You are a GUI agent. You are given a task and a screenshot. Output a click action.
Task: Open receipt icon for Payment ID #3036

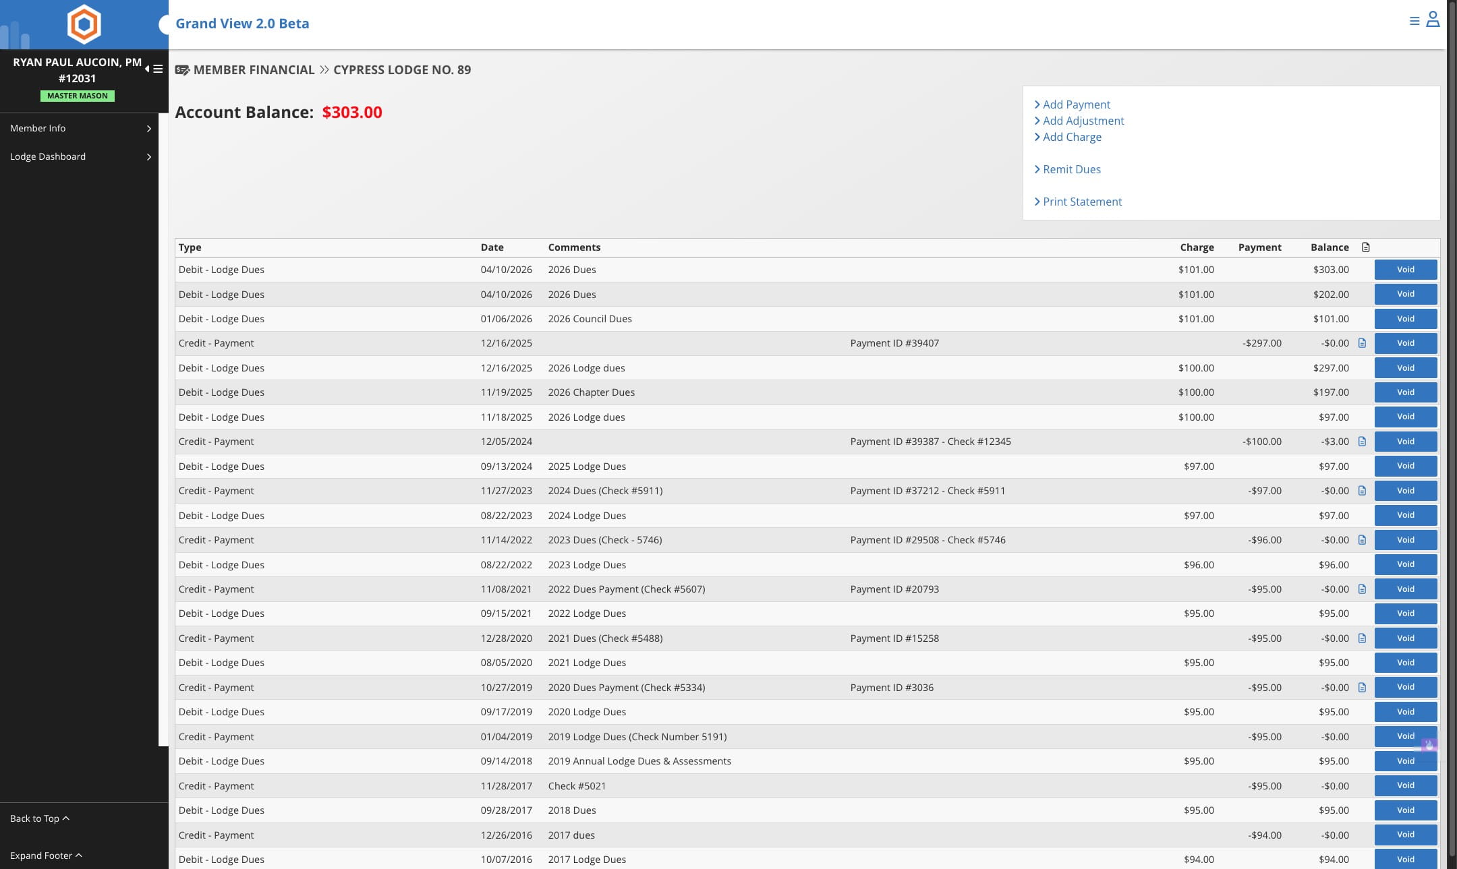pos(1362,688)
